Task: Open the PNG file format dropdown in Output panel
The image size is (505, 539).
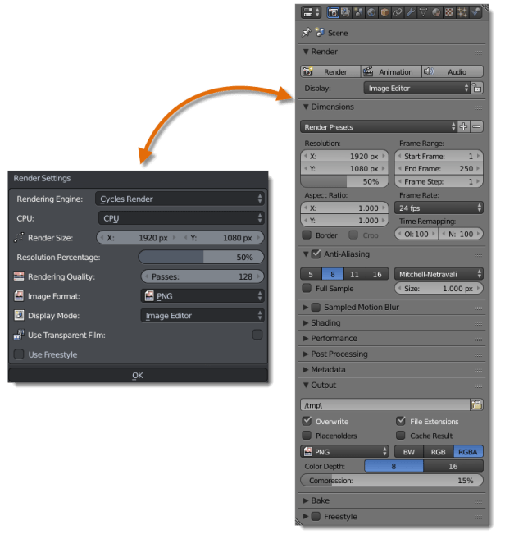Action: click(344, 451)
